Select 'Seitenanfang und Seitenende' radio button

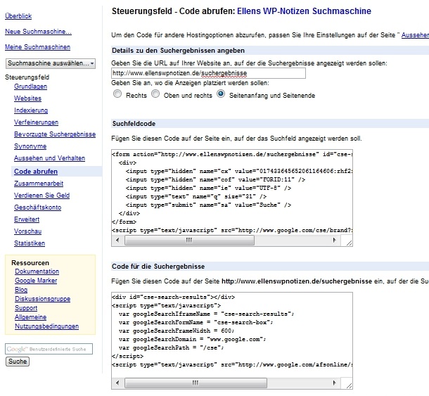coord(221,94)
